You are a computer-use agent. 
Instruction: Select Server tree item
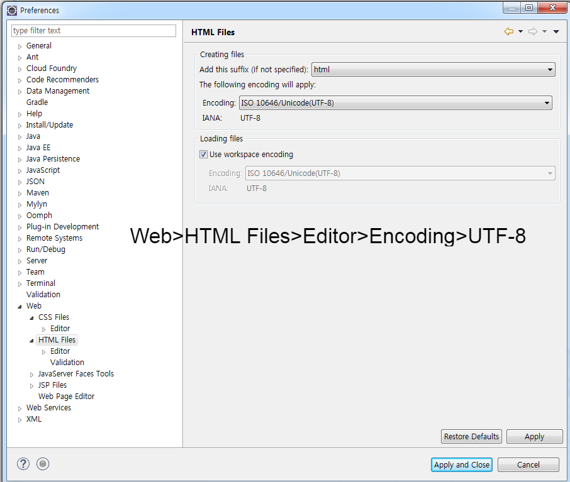point(36,260)
